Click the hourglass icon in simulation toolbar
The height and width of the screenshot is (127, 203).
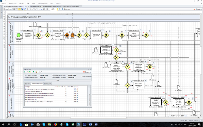[36, 72]
